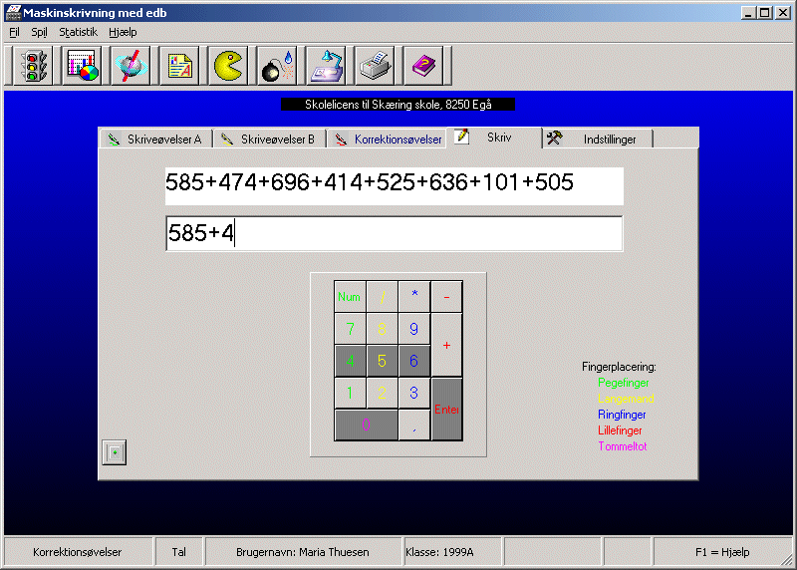The width and height of the screenshot is (797, 570).
Task: Switch to the Korrektionsøvelser tab
Action: tap(389, 140)
